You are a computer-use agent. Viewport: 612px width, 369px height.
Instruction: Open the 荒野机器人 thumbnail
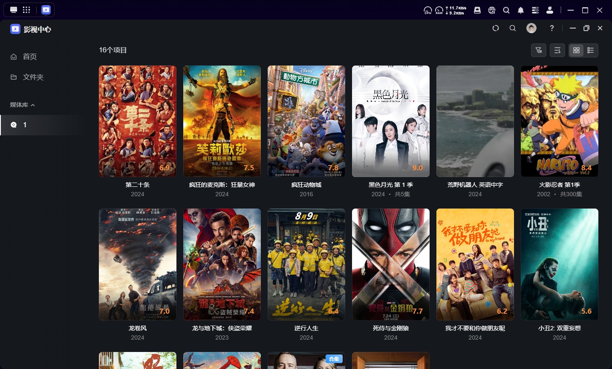click(x=475, y=121)
